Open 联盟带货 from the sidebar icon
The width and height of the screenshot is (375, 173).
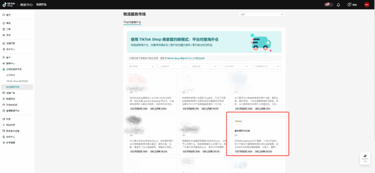tap(4, 99)
